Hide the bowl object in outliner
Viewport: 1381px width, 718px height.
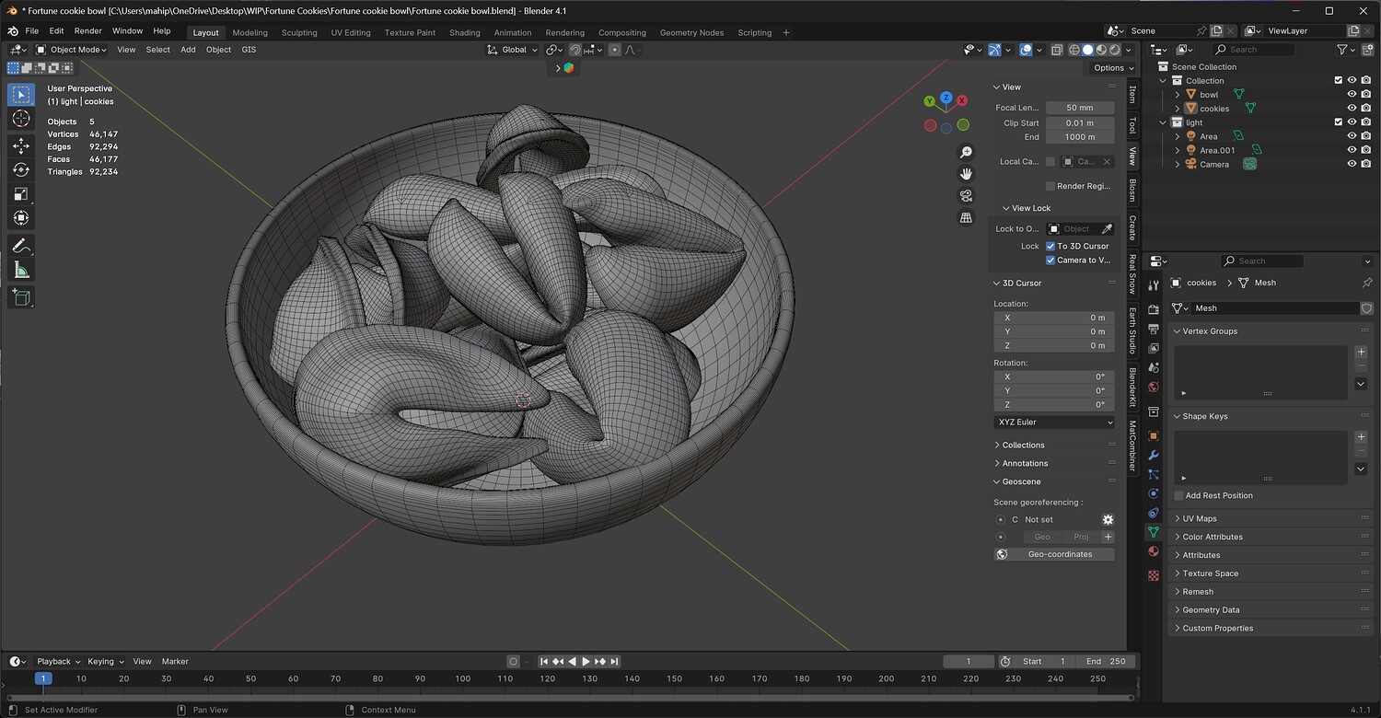1352,94
